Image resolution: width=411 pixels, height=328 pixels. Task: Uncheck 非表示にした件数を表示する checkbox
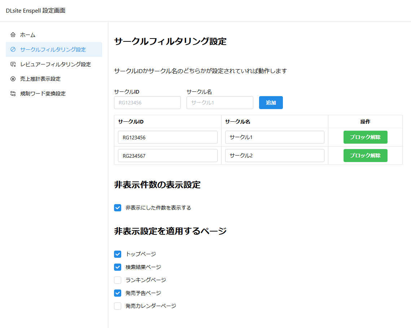(x=118, y=208)
